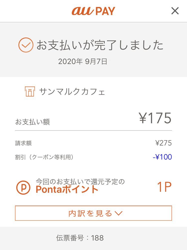
Task: Click the 2020年 9月7日 payment date
Action: (83, 61)
